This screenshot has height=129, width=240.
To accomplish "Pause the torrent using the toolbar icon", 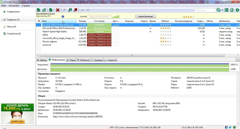I will point(70,10).
